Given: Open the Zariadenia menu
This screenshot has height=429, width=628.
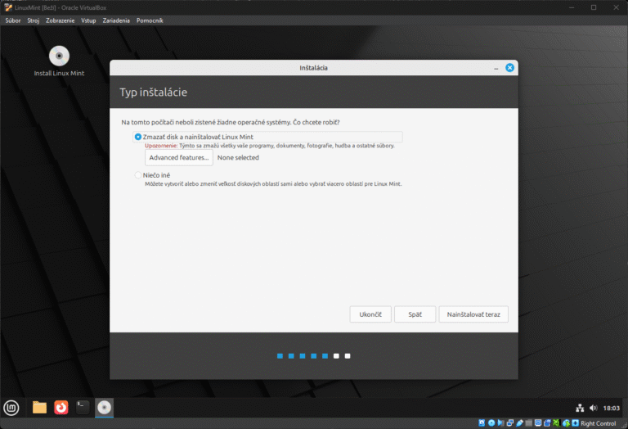Looking at the screenshot, I should 116,20.
